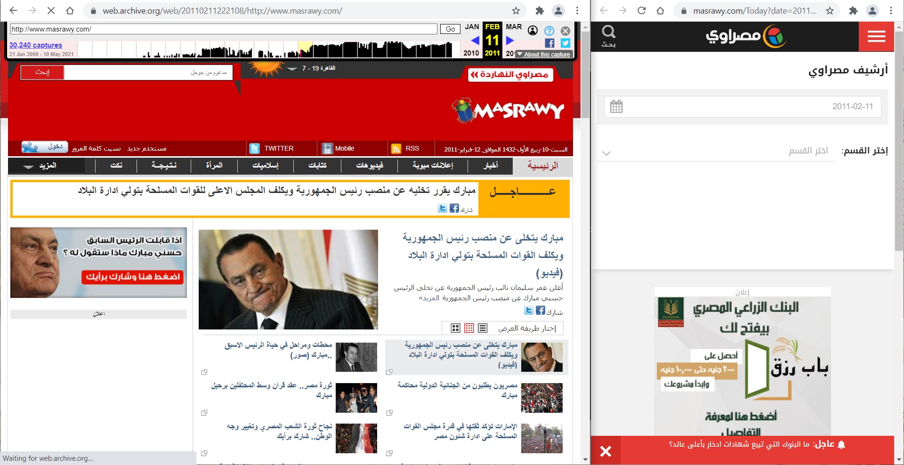Image resolution: width=904 pixels, height=465 pixels.
Task: Open profile avatar in the masrawy.com browser
Action: coord(872,10)
